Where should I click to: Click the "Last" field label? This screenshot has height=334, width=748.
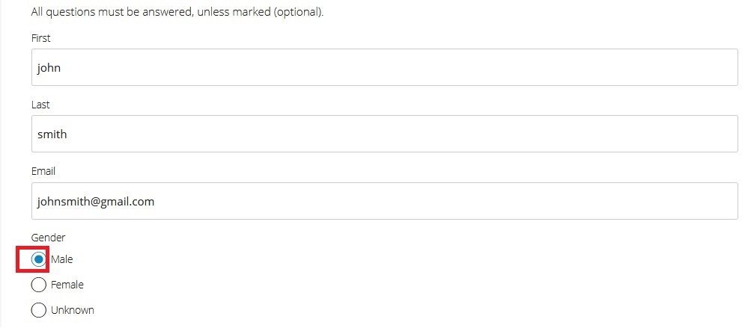[x=40, y=105]
